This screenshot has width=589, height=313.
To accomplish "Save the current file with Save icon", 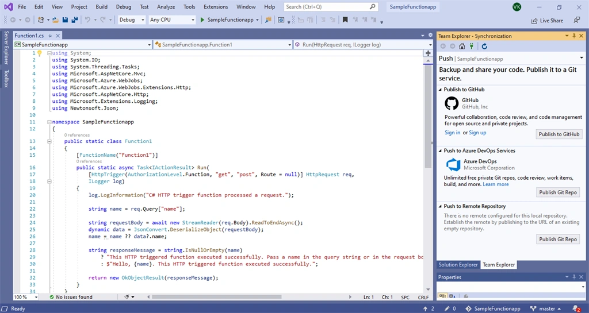I will [x=65, y=20].
